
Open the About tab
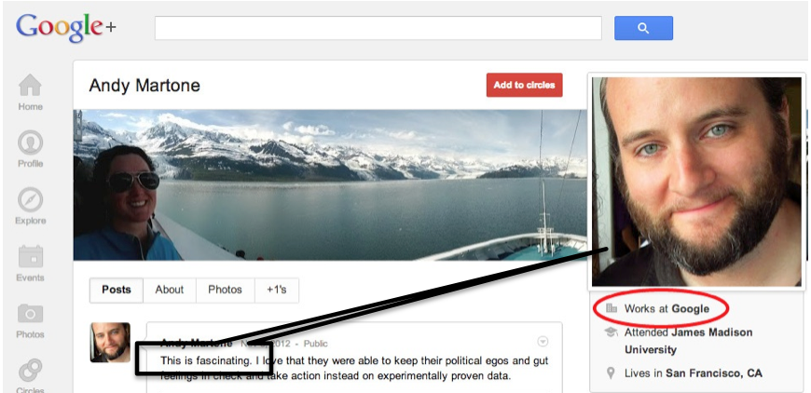coord(170,290)
